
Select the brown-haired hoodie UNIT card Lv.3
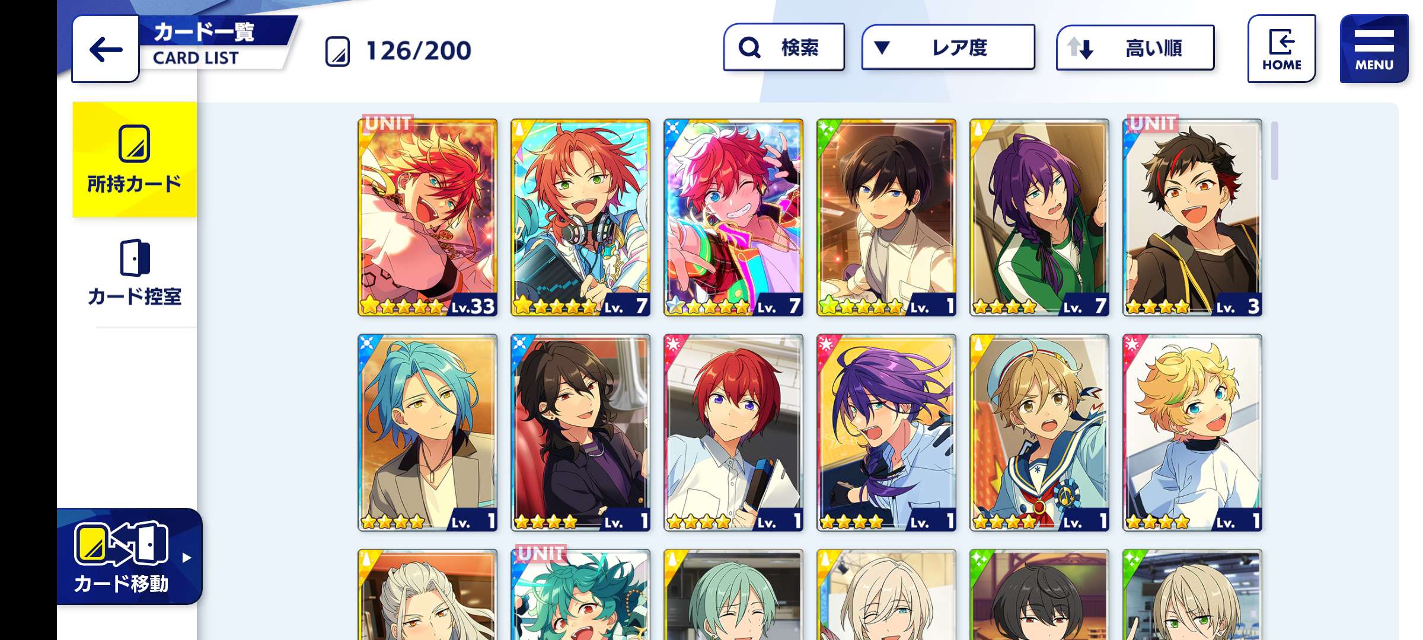coord(1192,217)
